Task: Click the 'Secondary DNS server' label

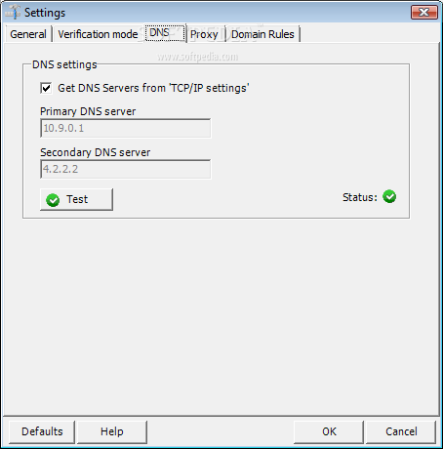Action: pyautogui.click(x=96, y=152)
